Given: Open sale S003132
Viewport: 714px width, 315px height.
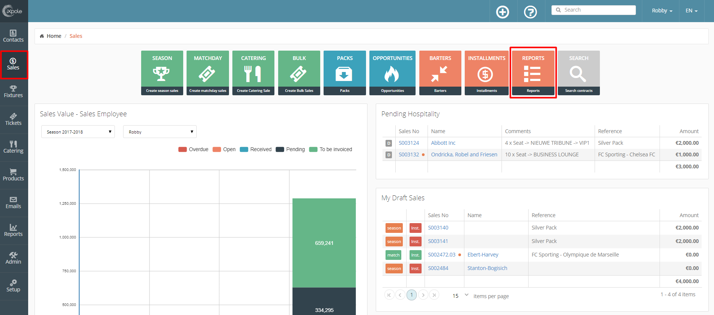Looking at the screenshot, I should pyautogui.click(x=409, y=154).
